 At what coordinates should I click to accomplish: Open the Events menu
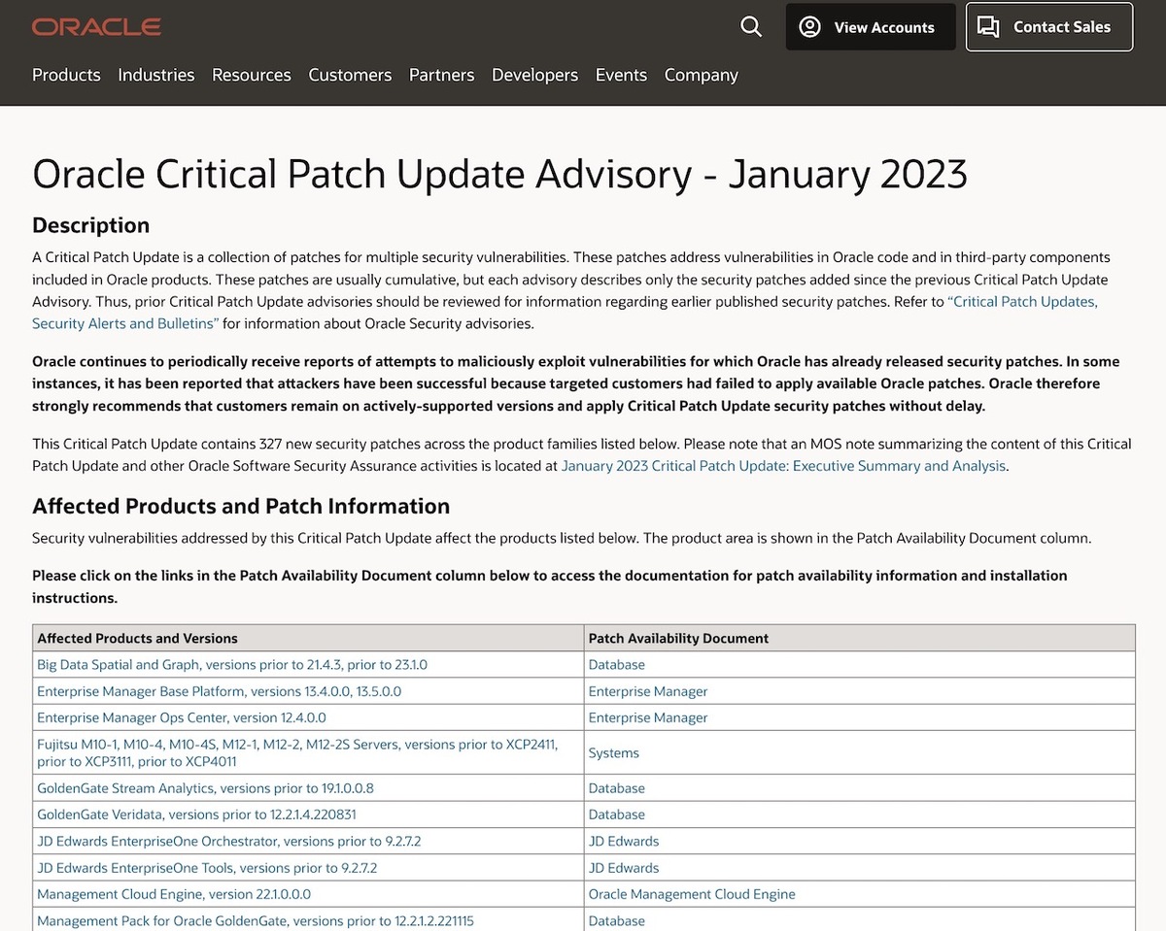(x=621, y=75)
